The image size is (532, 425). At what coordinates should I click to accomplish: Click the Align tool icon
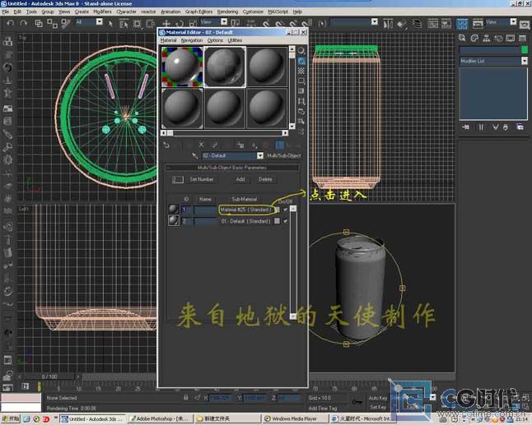[x=402, y=24]
